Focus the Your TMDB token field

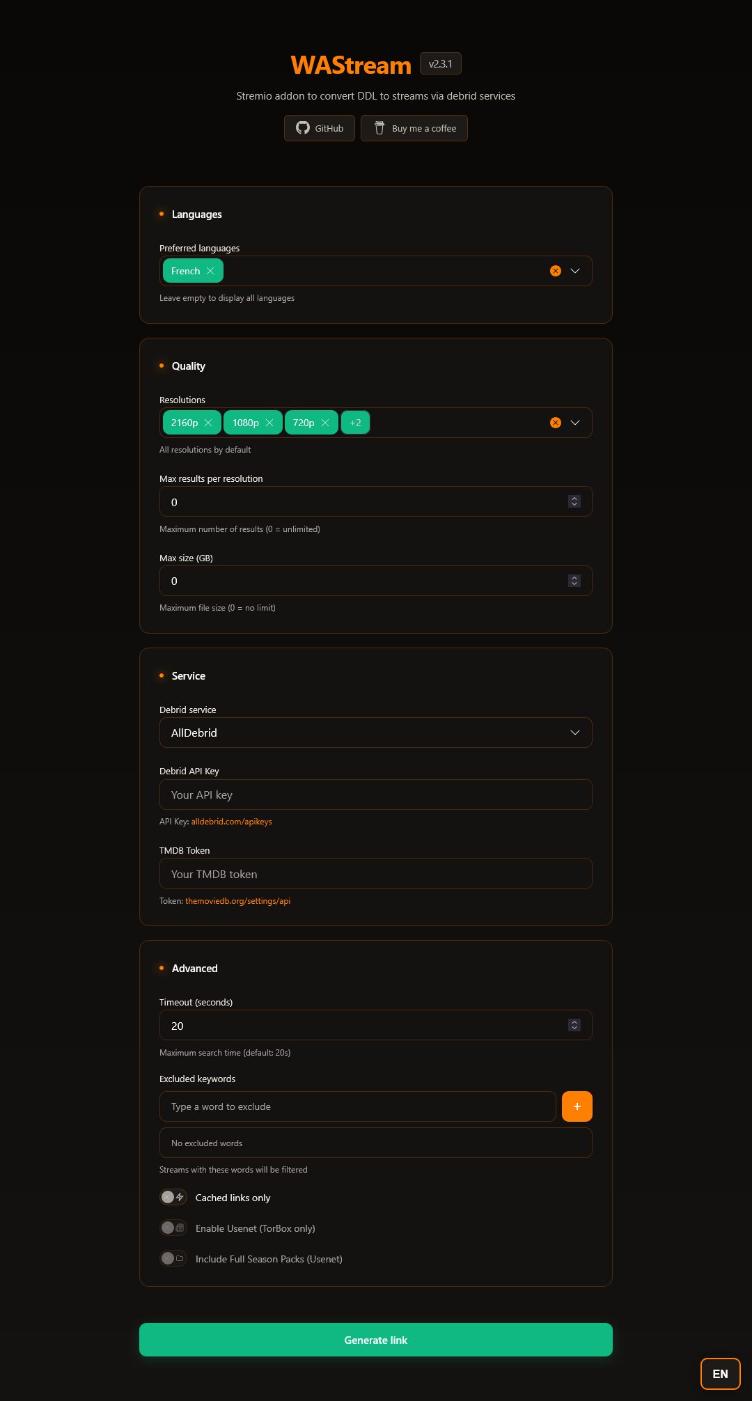point(375,874)
